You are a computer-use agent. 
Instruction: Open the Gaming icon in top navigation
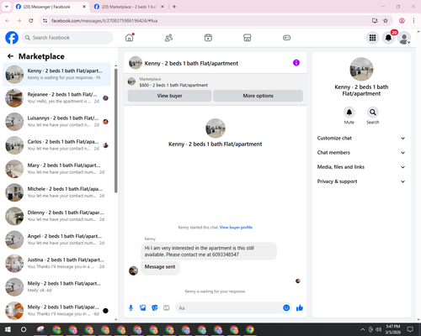pyautogui.click(x=286, y=38)
